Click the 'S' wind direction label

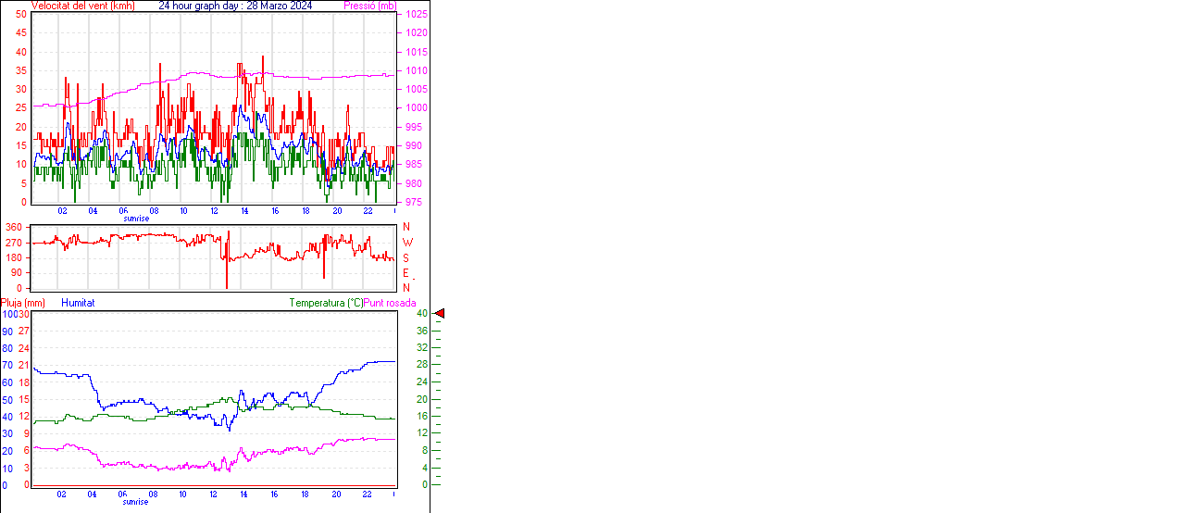pyautogui.click(x=406, y=258)
